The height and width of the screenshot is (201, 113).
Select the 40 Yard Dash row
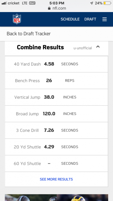[56, 64]
